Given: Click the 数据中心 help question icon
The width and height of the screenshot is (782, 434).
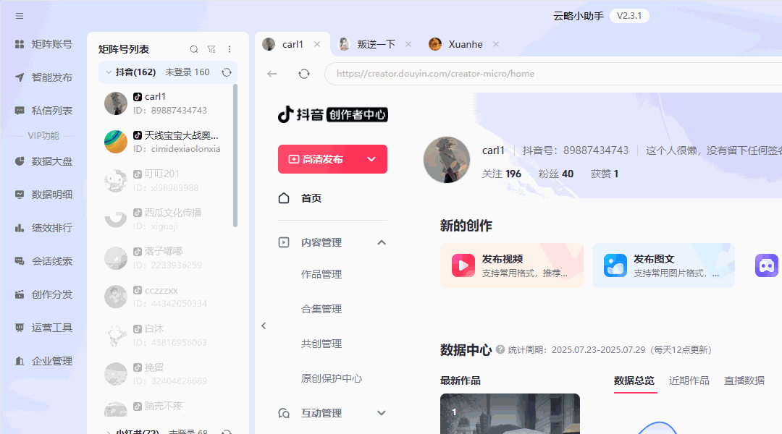Looking at the screenshot, I should 500,350.
